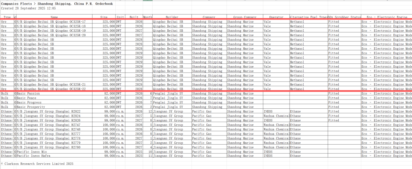Select the name cell ending 'Shanghai H2747'
This screenshot has width=412, height=169.
(x=54, y=125)
